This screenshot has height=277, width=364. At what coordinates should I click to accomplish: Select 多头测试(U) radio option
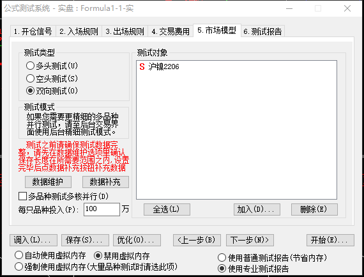click(x=52, y=66)
